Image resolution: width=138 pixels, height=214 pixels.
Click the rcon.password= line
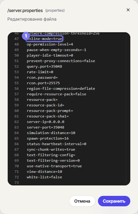[x=42, y=77]
